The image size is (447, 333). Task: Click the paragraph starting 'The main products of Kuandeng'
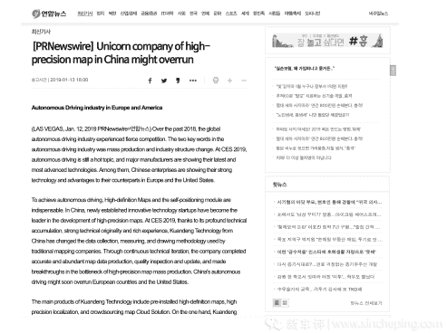pos(134,307)
